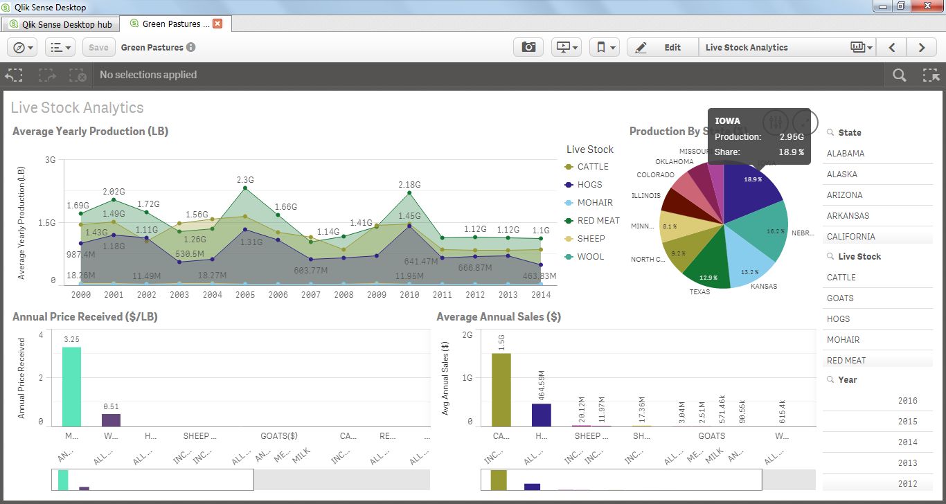Search within the Live Stock filter
946x504 pixels.
point(830,256)
